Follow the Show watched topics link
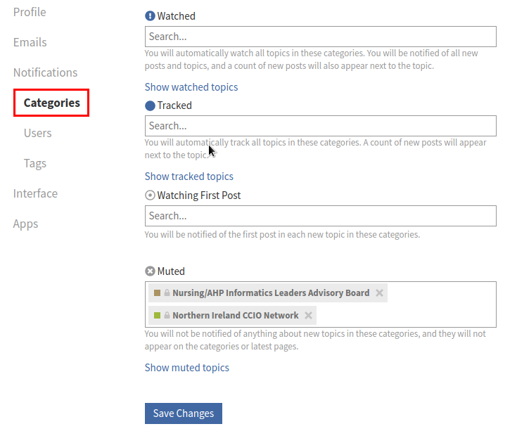This screenshot has height=443, width=517. pos(191,87)
